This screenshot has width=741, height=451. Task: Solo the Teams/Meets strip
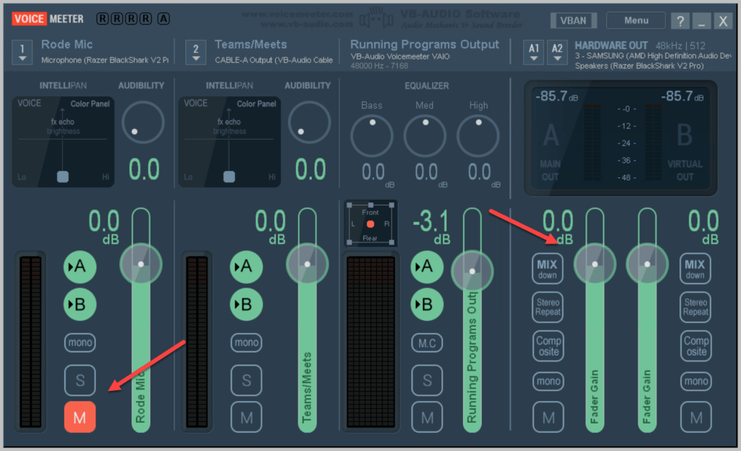[246, 380]
